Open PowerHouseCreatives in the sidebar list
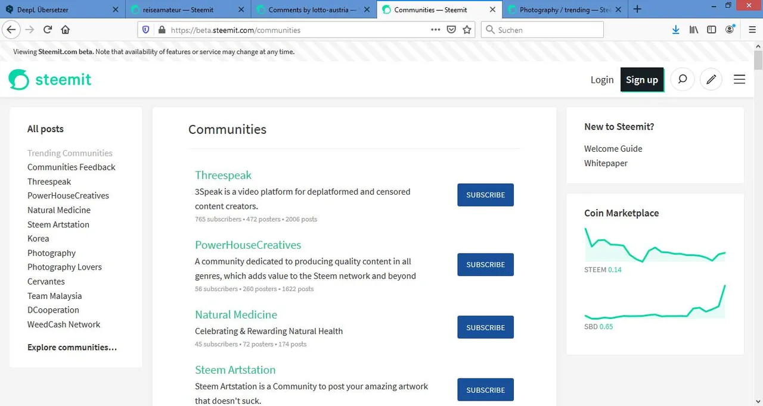 pos(68,196)
